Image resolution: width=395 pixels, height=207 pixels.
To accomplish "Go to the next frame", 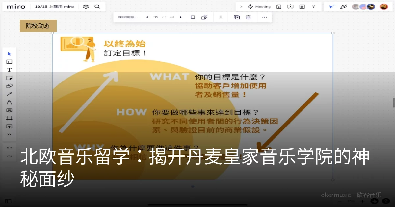I will tap(181, 17).
